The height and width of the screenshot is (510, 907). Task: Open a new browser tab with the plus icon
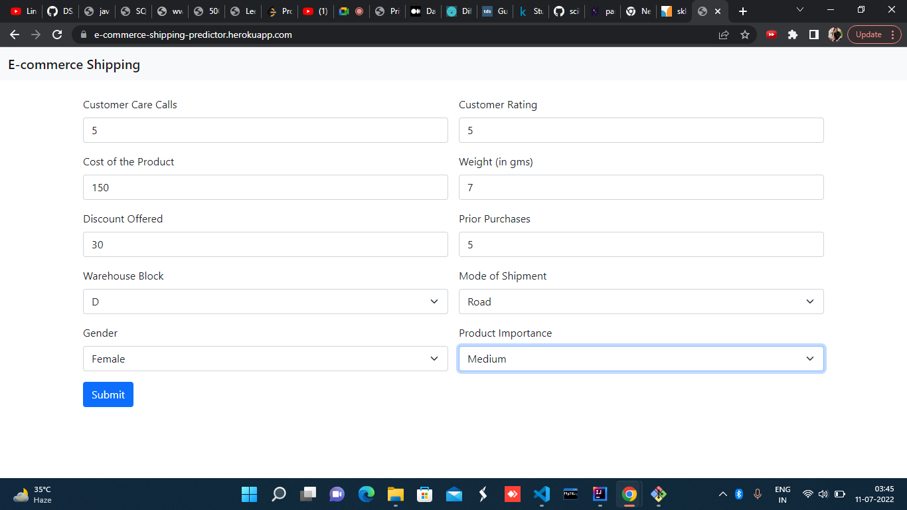[x=743, y=11]
